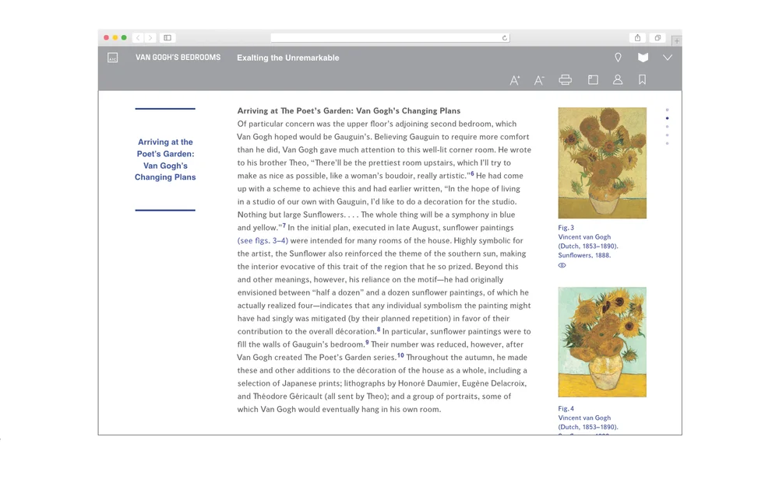Go forward with the browser forward arrow
The image size is (779, 486).
click(150, 37)
